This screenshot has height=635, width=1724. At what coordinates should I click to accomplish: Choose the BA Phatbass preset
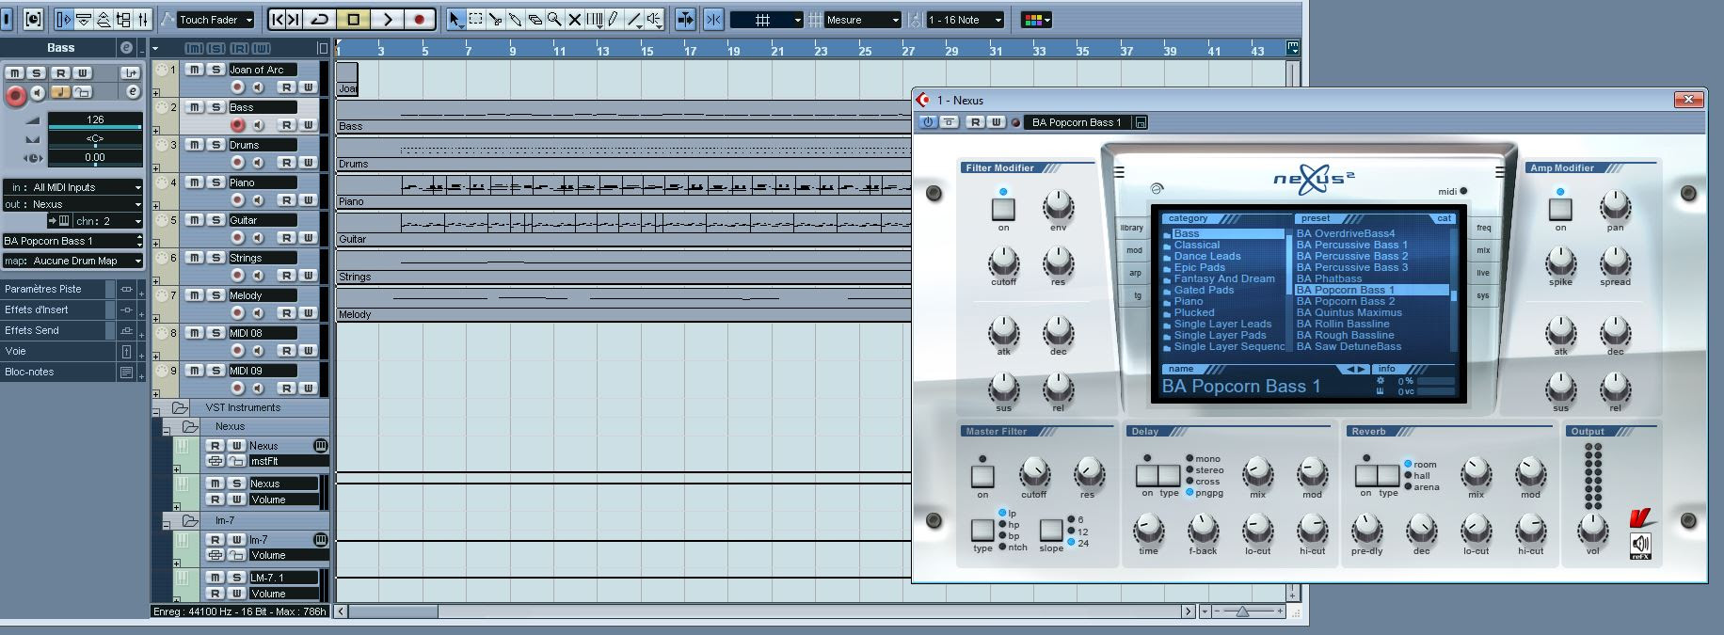(x=1329, y=278)
